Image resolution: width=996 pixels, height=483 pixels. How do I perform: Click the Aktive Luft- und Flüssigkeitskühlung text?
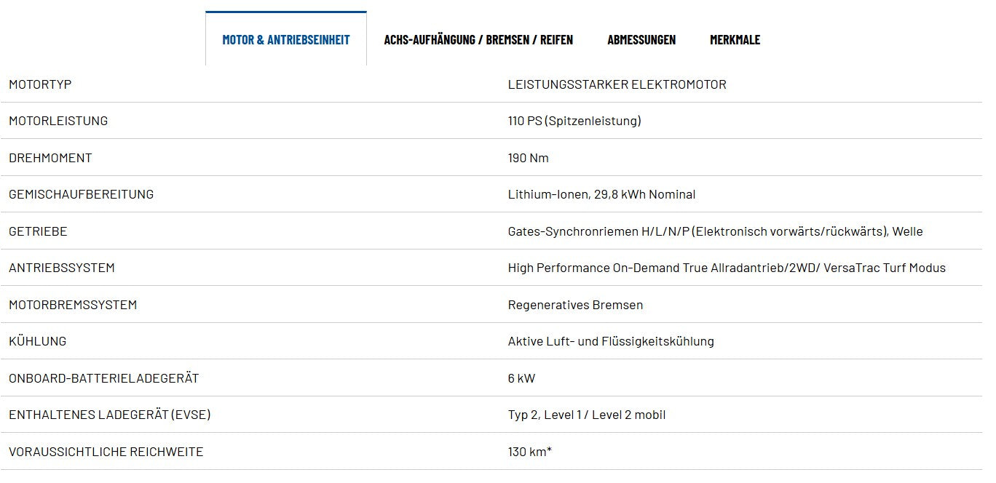(611, 341)
